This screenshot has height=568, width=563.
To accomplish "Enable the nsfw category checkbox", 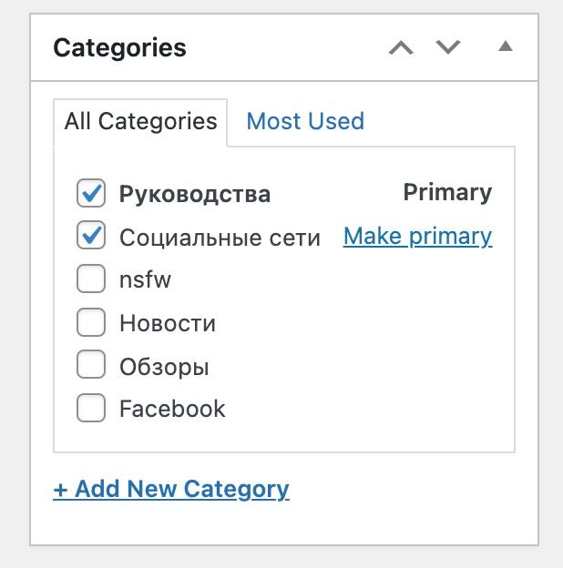I will coord(91,279).
